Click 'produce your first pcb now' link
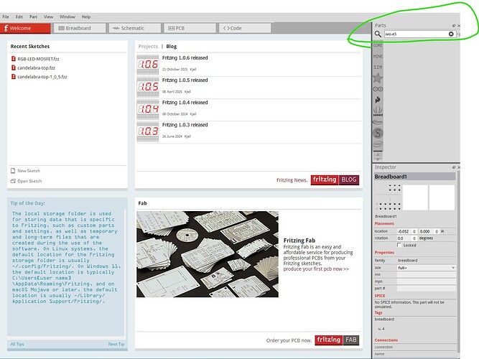 point(316,269)
